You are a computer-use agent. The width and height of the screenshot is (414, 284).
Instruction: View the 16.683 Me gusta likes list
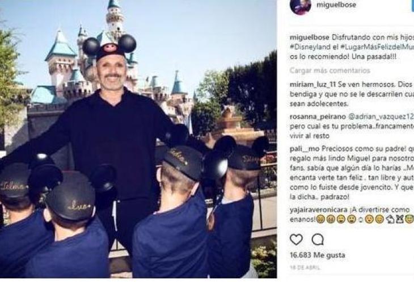318,255
